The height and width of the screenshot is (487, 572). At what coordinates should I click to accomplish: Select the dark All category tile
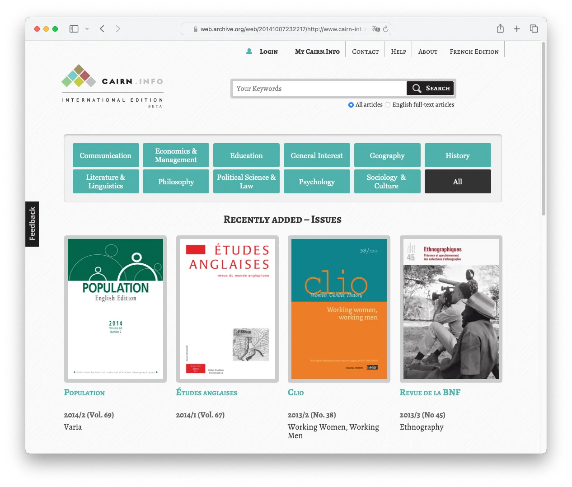[x=458, y=182]
